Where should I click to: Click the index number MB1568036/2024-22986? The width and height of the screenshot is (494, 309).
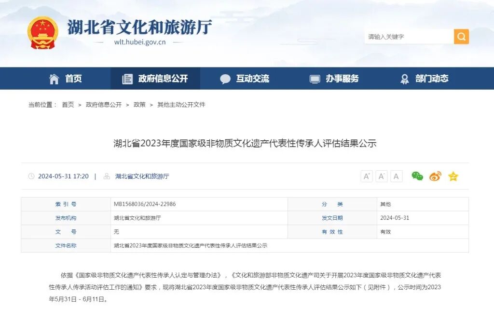(145, 204)
